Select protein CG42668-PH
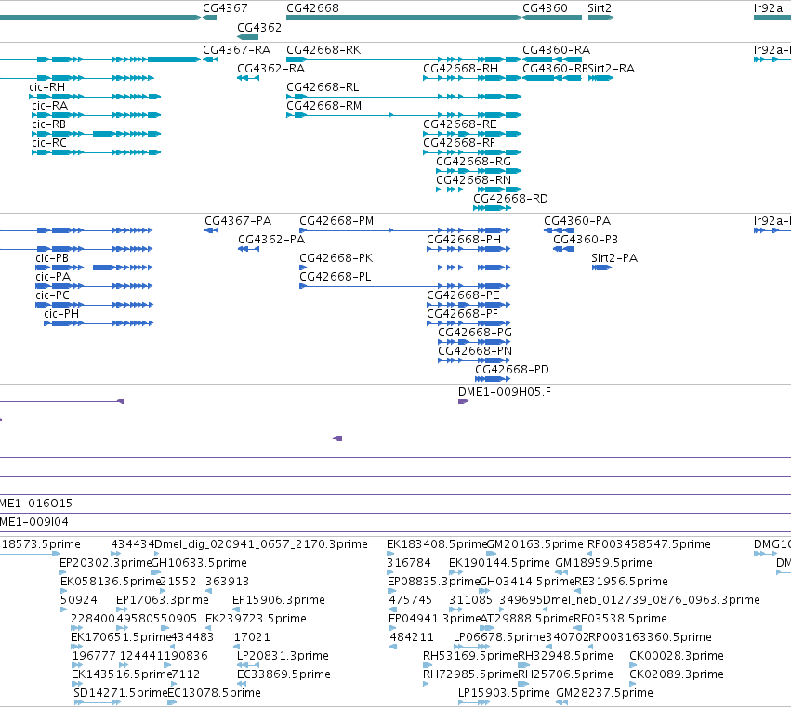 (x=464, y=240)
